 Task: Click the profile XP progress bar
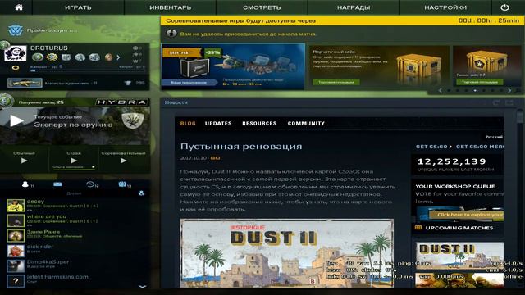pyautogui.click(x=87, y=70)
